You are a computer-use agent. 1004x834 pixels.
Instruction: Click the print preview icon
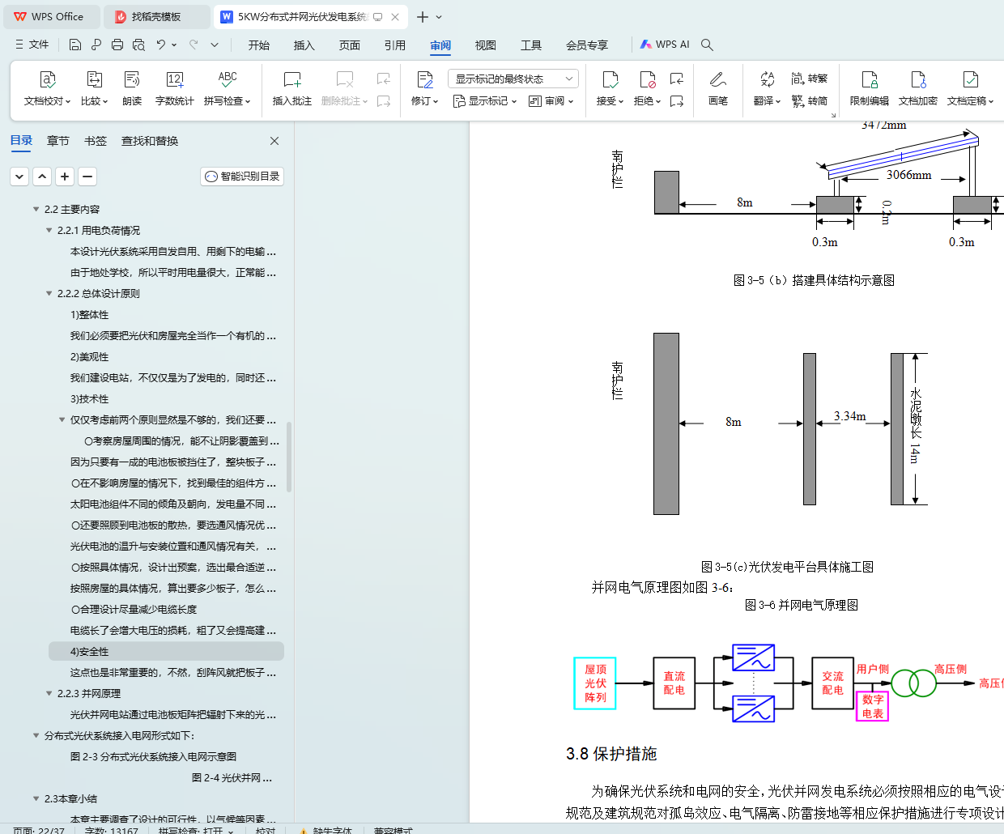click(138, 45)
